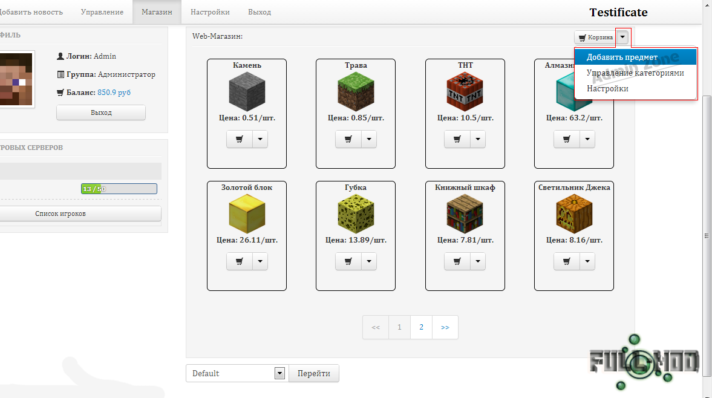Click the >> next page link

click(445, 327)
